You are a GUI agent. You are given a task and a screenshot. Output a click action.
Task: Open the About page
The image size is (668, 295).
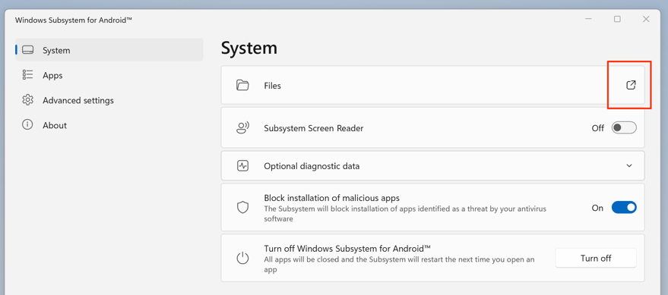[109, 125]
